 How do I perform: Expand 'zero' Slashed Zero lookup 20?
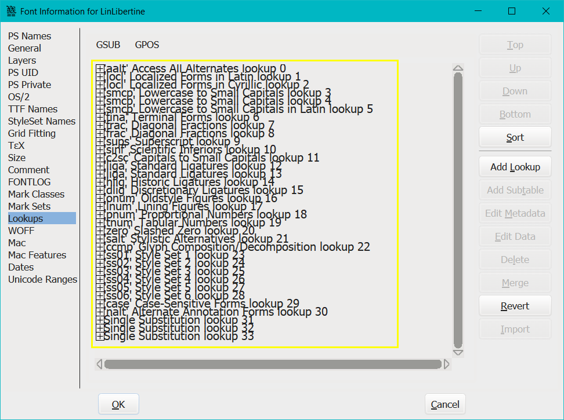pyautogui.click(x=100, y=231)
